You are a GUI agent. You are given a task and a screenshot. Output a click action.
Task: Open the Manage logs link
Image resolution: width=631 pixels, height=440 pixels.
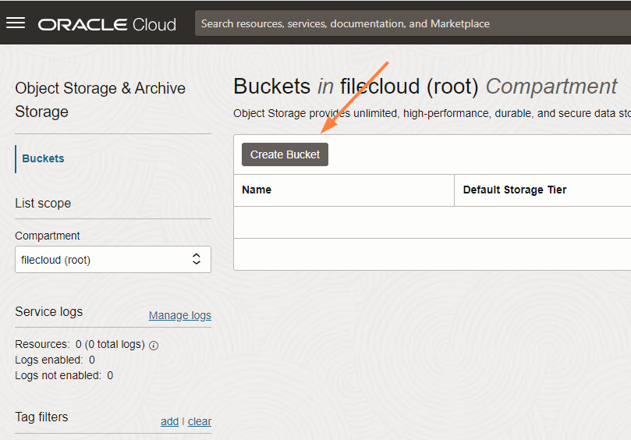point(179,315)
